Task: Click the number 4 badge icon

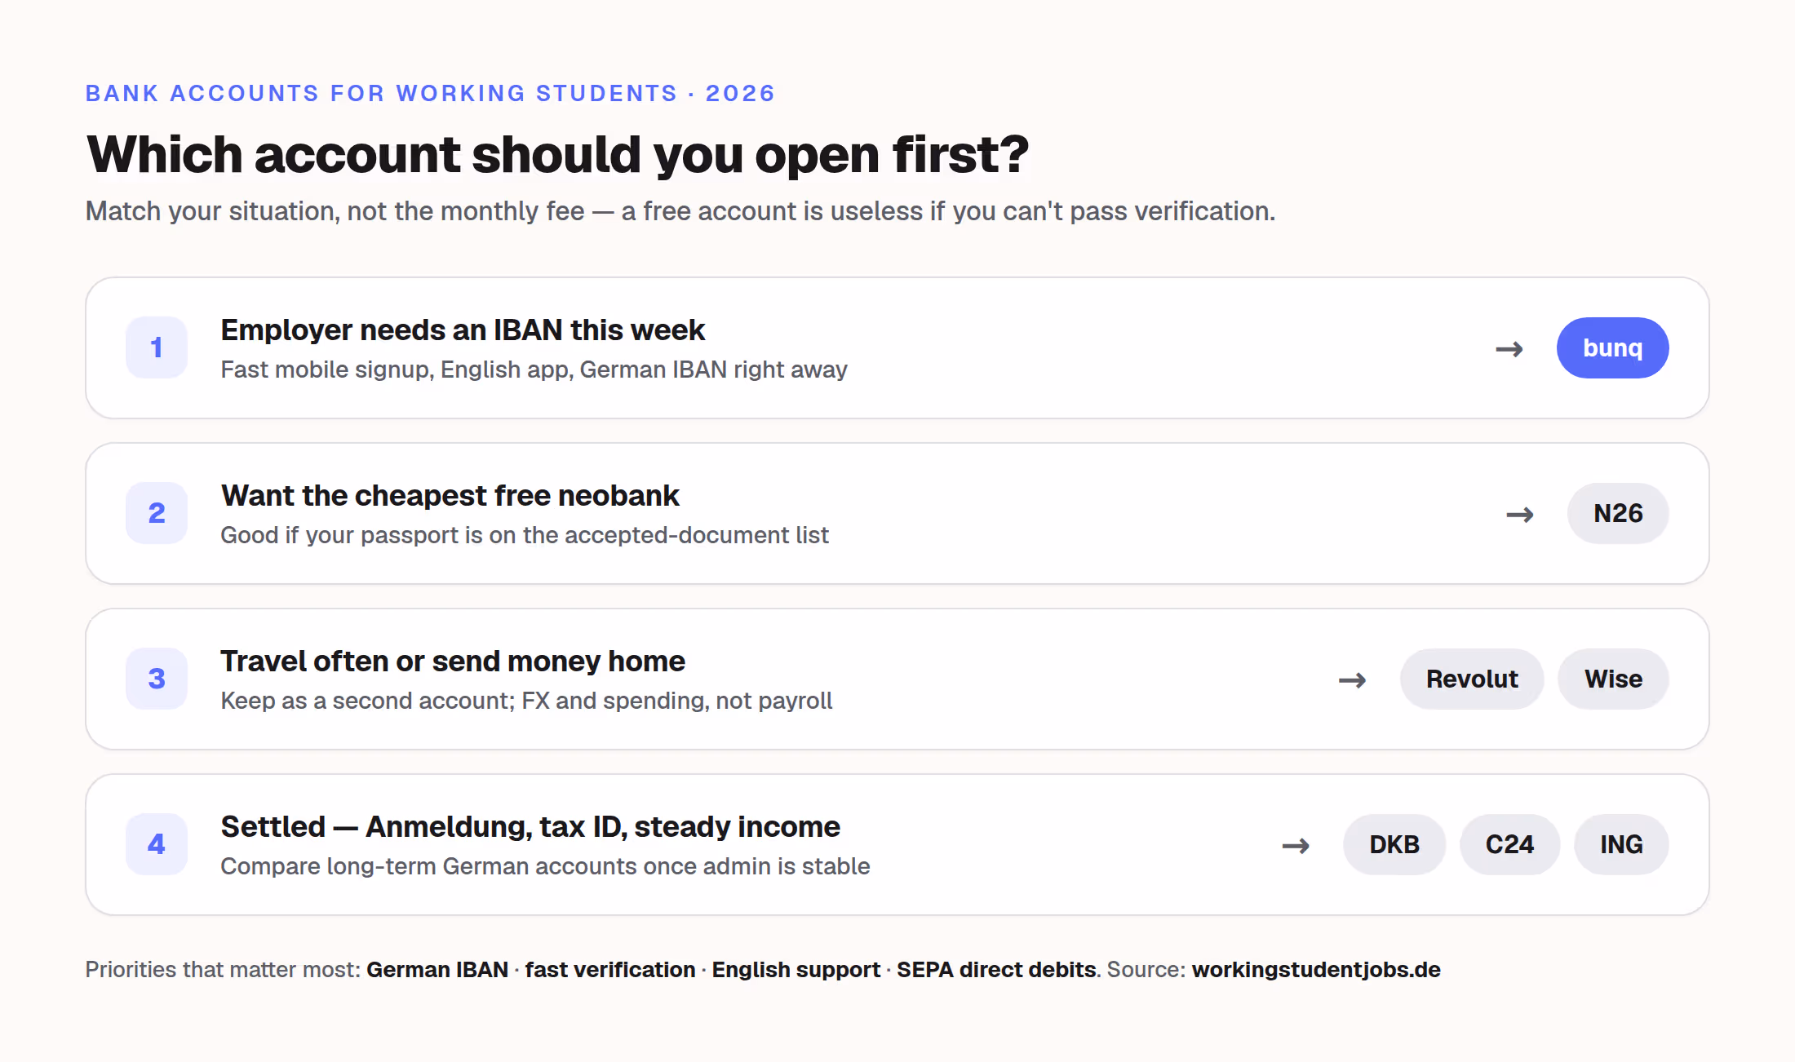Action: pyautogui.click(x=157, y=844)
